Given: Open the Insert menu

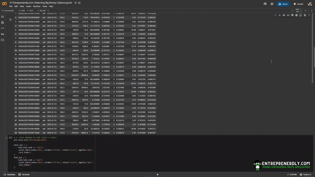Looking at the screenshot, I should coord(28,6).
